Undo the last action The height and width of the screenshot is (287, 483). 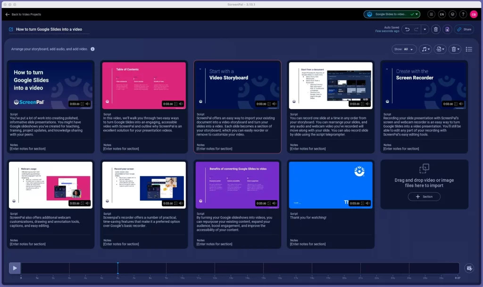pyautogui.click(x=407, y=29)
